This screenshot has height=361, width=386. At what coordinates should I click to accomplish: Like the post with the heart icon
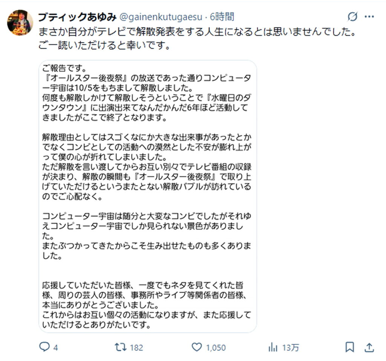point(196,347)
